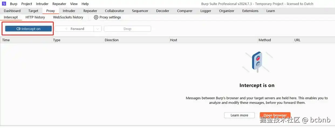This screenshot has height=128, width=335.
Task: Switch to the Logger tab
Action: 206,11
